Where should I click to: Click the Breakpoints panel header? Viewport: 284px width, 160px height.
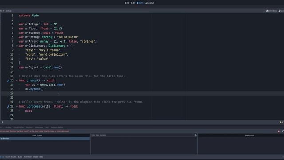(250, 136)
